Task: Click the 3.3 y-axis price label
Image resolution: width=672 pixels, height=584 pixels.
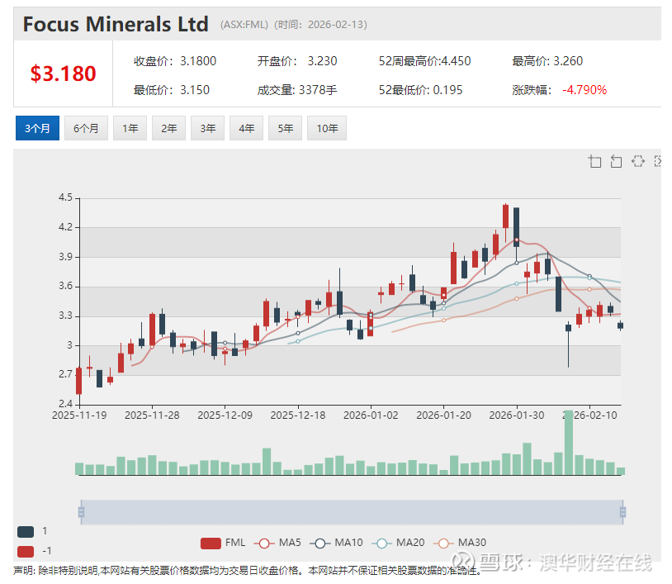Action: (x=65, y=316)
